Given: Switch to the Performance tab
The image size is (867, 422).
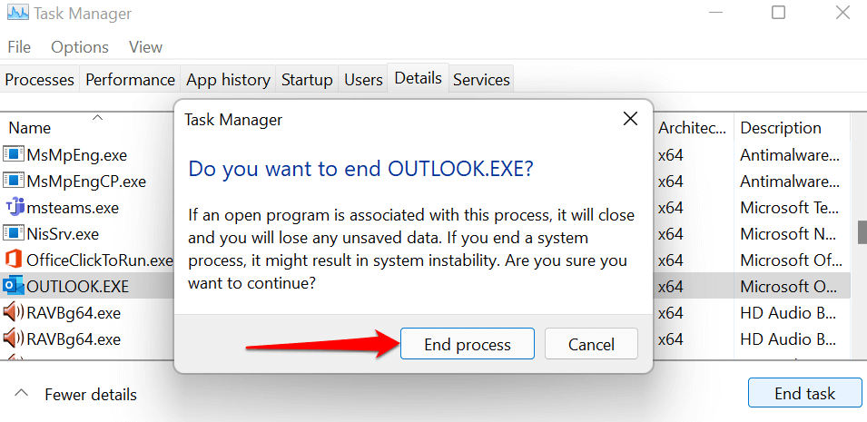Looking at the screenshot, I should tap(130, 80).
